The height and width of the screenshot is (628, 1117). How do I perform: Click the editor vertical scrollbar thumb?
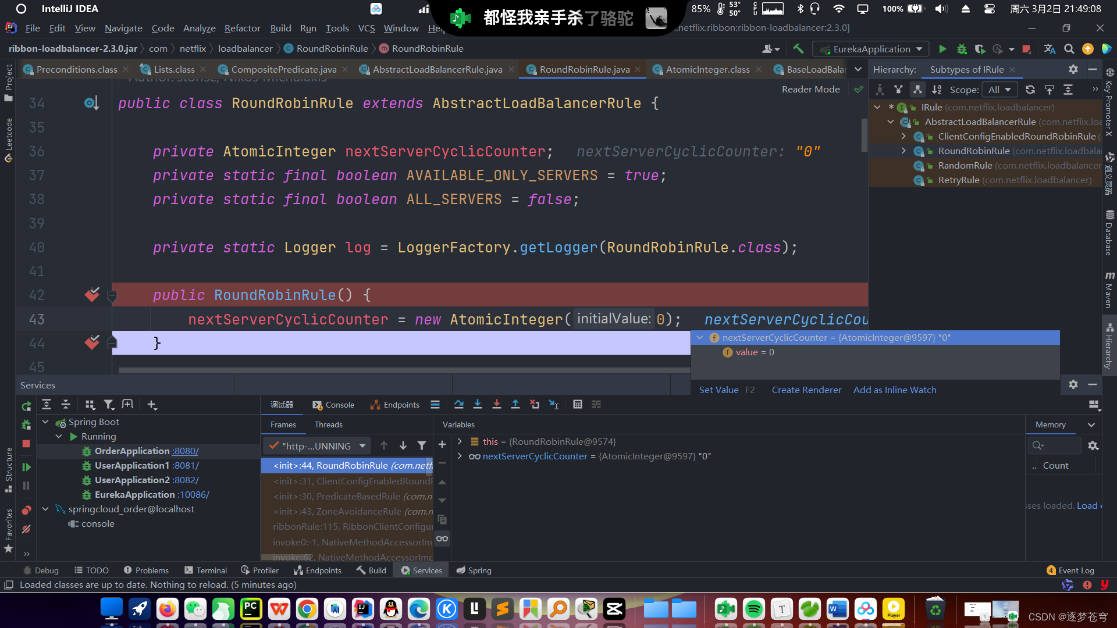click(x=864, y=134)
